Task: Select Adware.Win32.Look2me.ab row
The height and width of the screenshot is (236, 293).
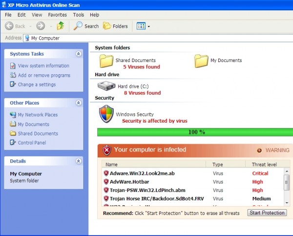Action: [x=193, y=173]
